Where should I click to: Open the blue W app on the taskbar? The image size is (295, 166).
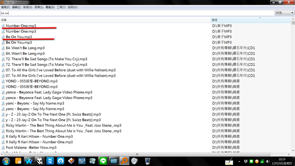click(29, 161)
